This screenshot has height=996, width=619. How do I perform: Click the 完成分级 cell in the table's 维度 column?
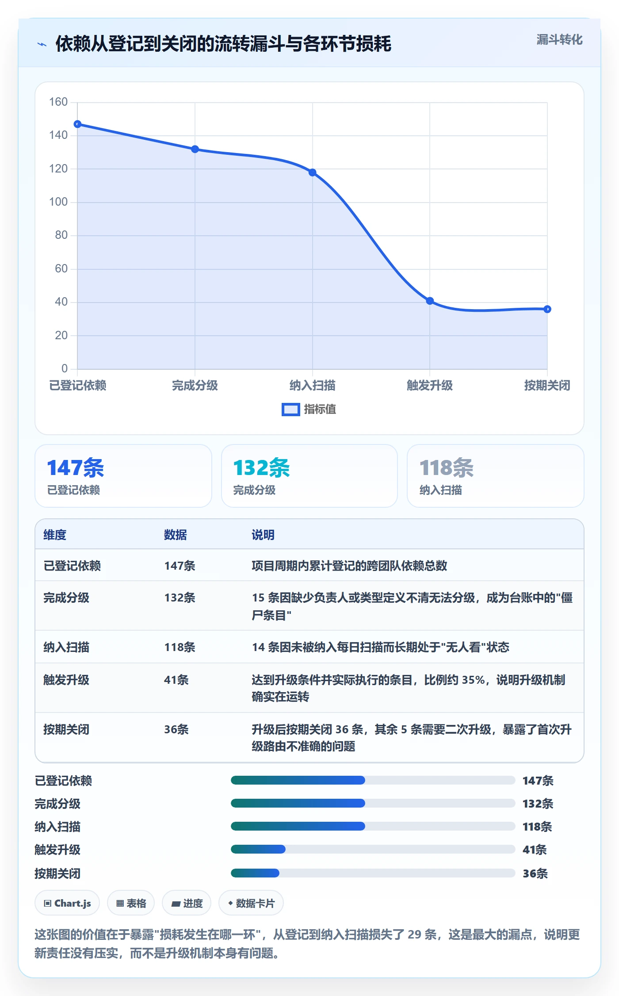coord(66,598)
